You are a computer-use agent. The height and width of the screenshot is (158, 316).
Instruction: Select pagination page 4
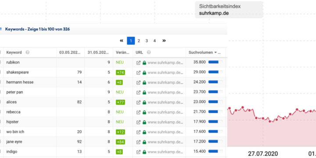[154, 41]
